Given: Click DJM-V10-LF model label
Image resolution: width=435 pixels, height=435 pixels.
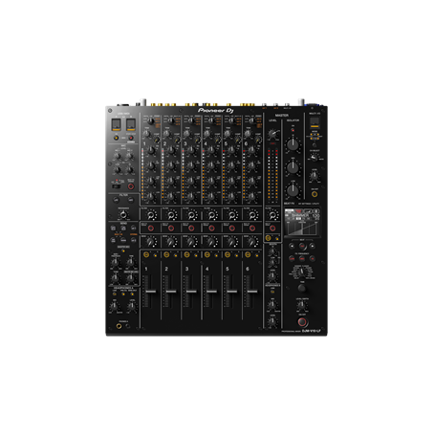Looking at the screenshot, I should (311, 331).
